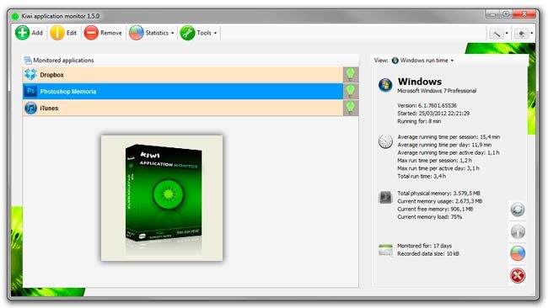The width and height of the screenshot is (548, 308).
Task: Click the clock icon by running times
Action: pos(385,141)
